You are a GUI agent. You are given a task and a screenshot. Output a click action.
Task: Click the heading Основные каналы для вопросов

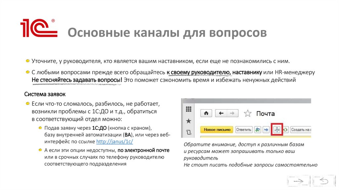[167, 33]
